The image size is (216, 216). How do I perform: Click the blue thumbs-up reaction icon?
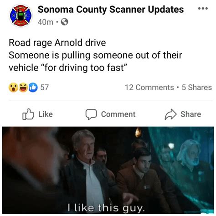(33, 87)
